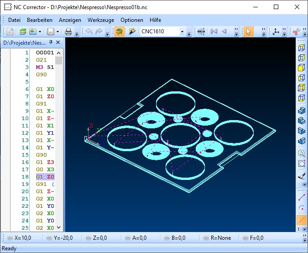Click the brush icon in right toolbar

click(301, 175)
